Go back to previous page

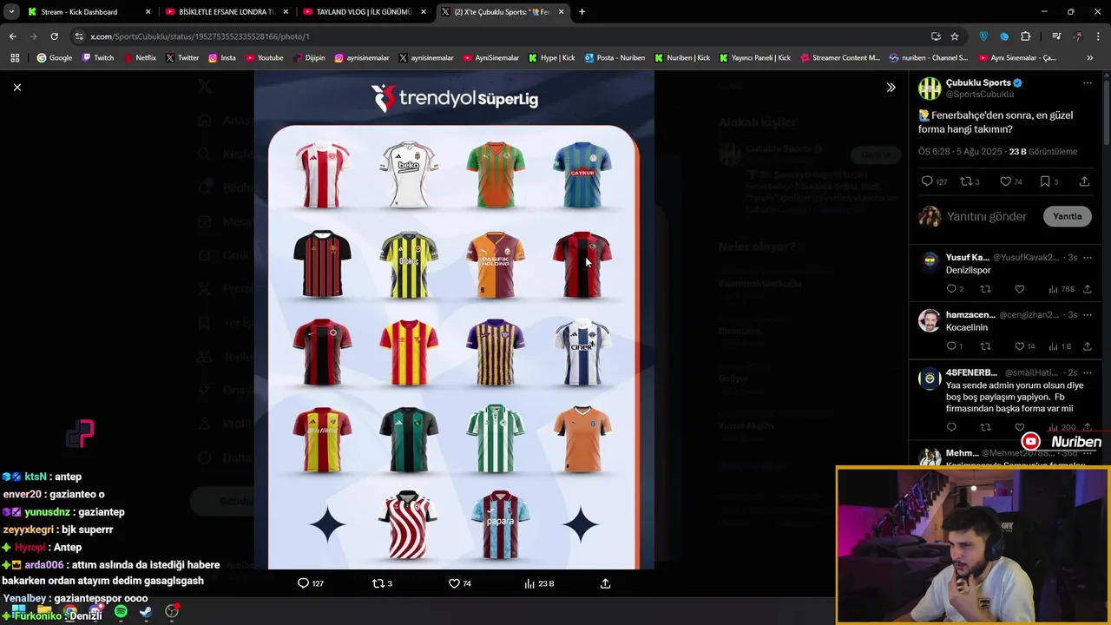pyautogui.click(x=12, y=36)
